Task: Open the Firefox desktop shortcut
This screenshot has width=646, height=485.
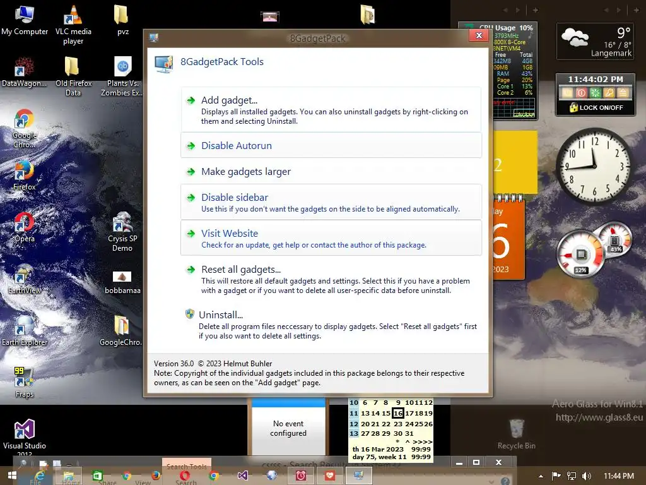Action: 25,176
